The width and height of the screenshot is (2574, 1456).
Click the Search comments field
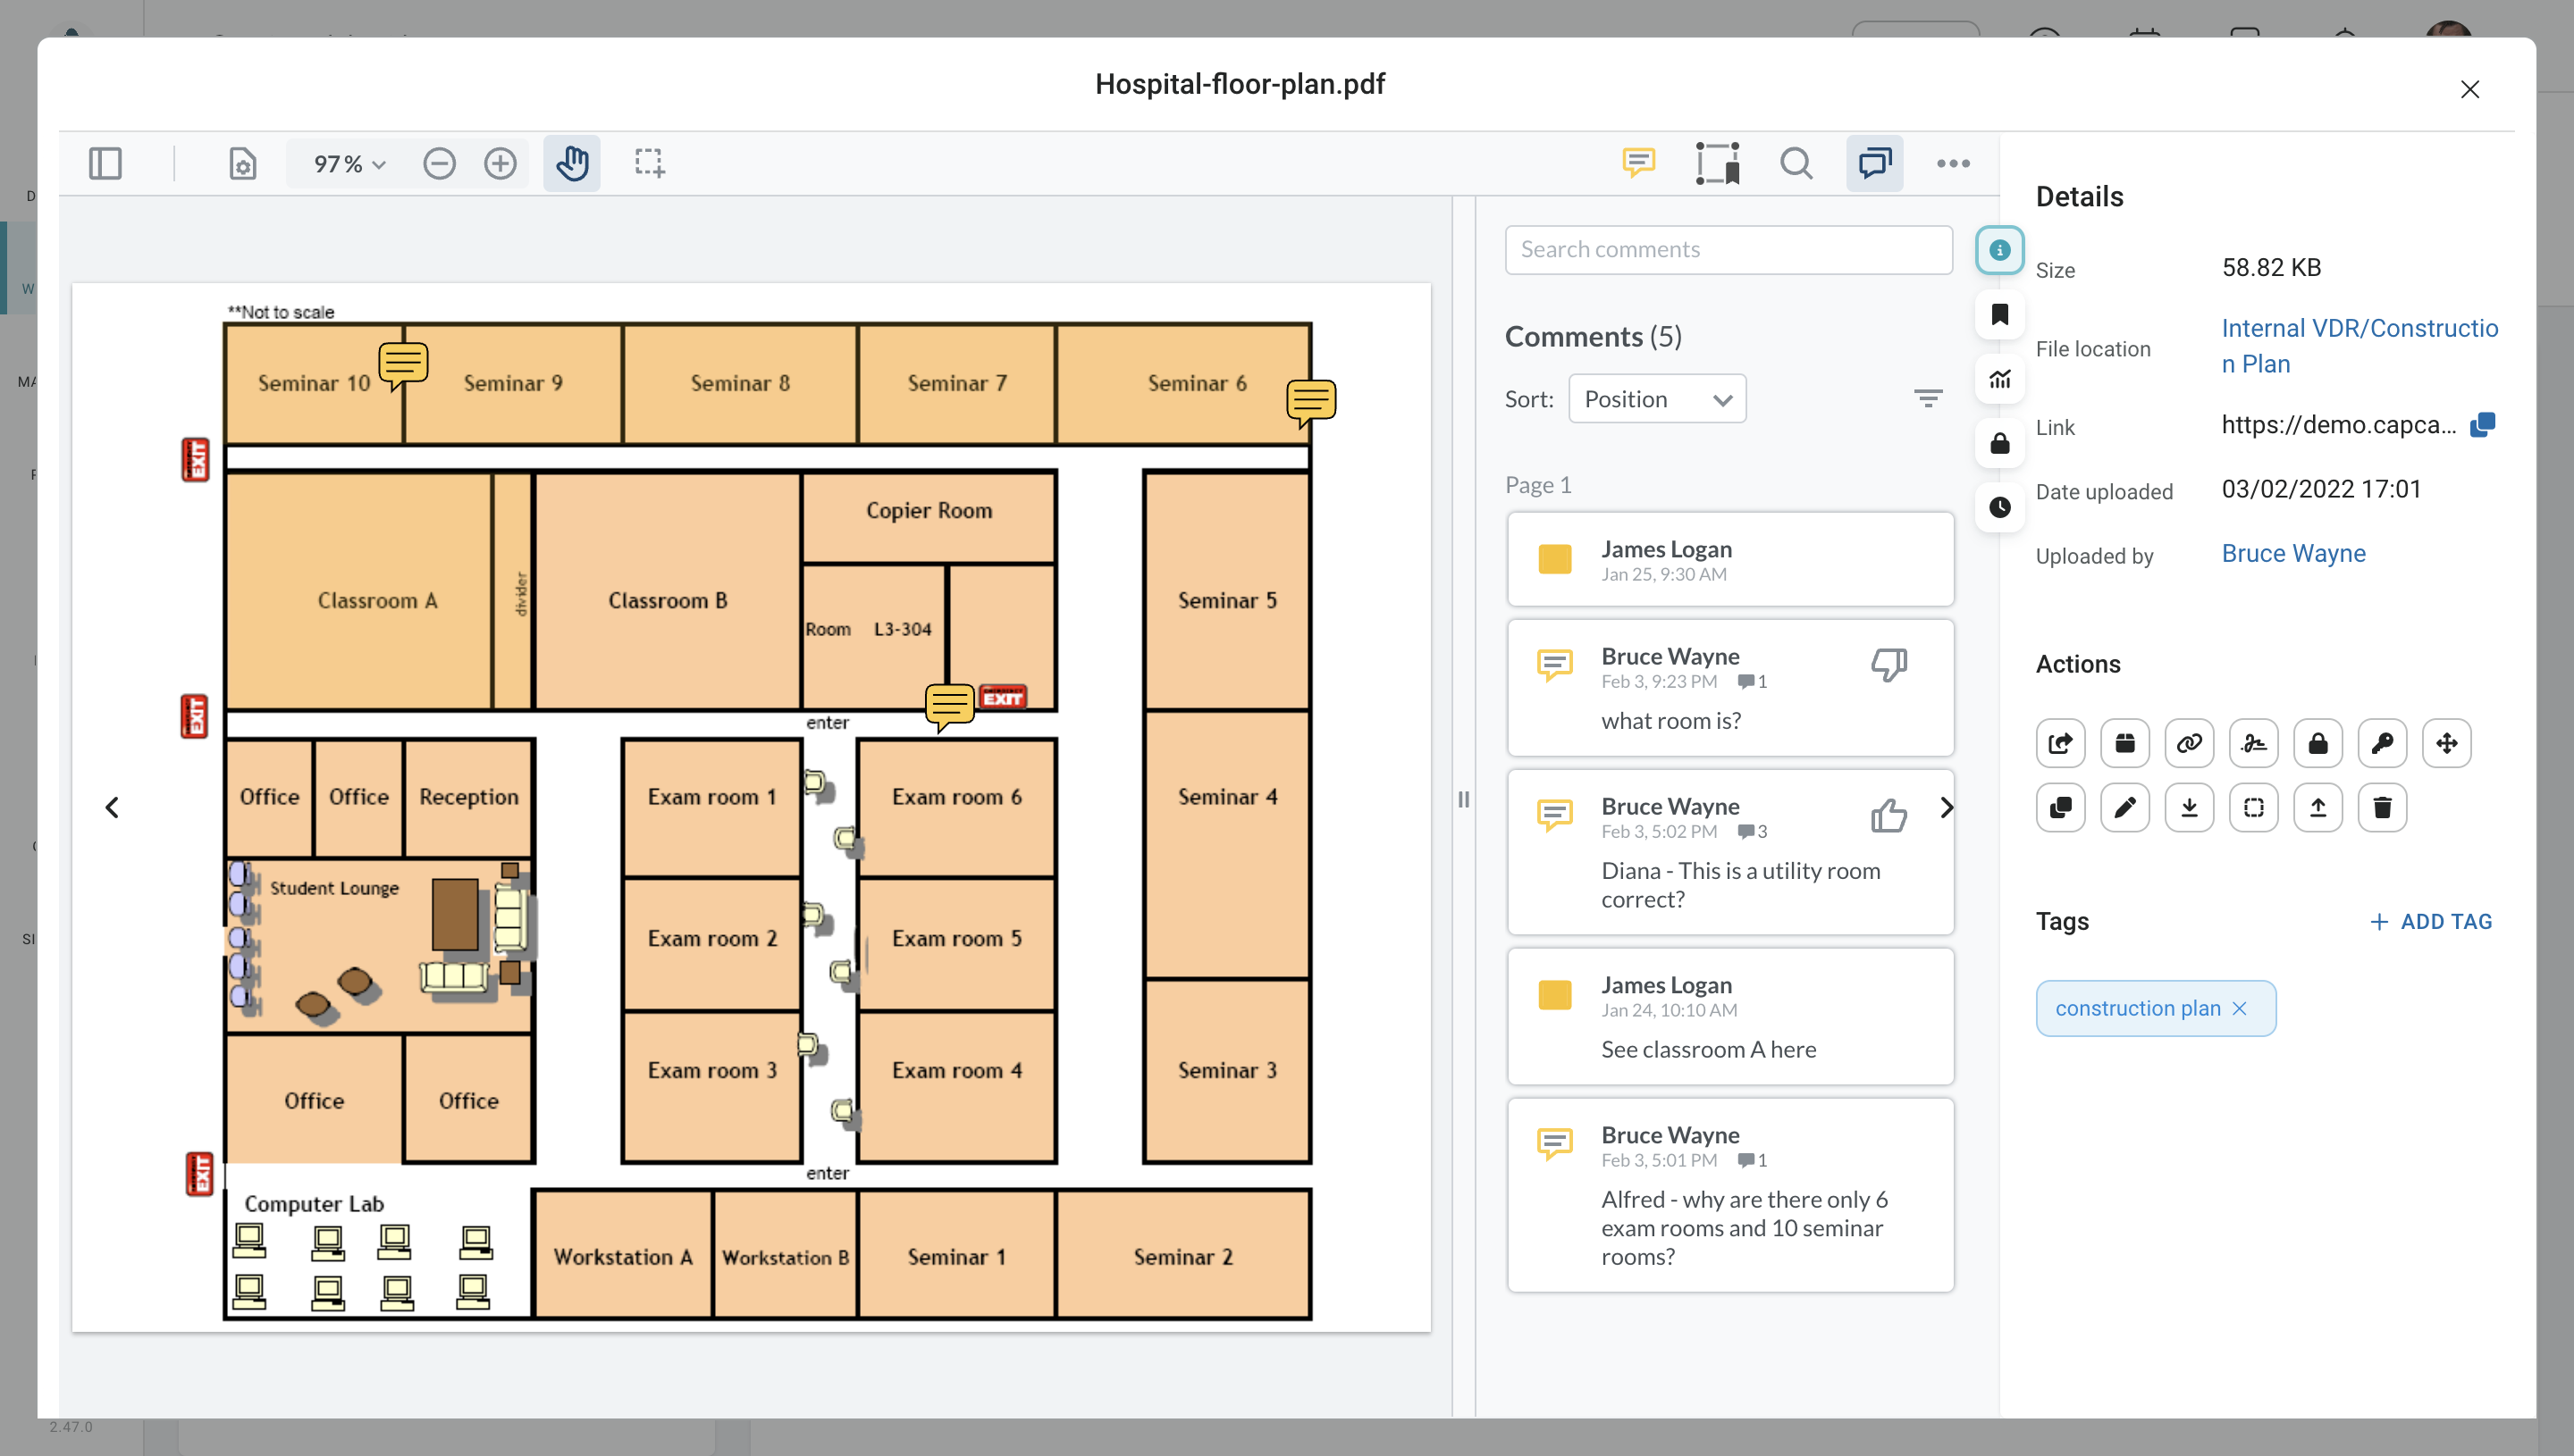click(1728, 249)
